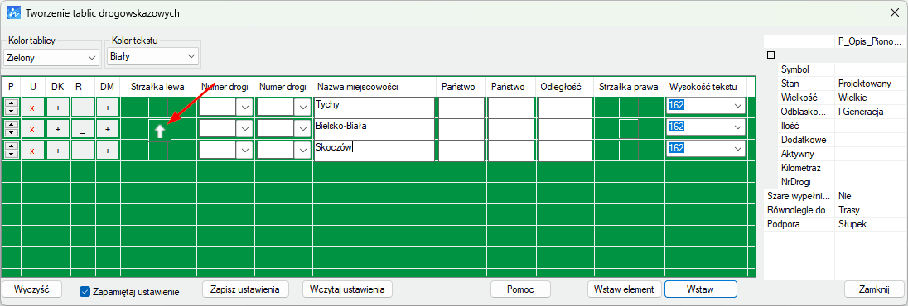Click the Odległość field in Tychy row
This screenshot has width=908, height=306.
click(x=565, y=108)
